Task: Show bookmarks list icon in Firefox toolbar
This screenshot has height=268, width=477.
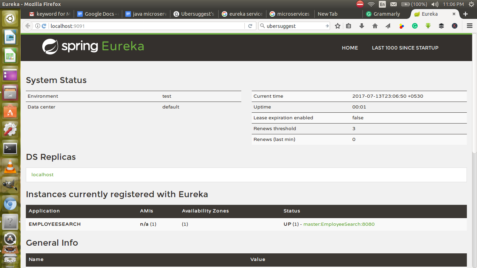Action: coord(348,26)
